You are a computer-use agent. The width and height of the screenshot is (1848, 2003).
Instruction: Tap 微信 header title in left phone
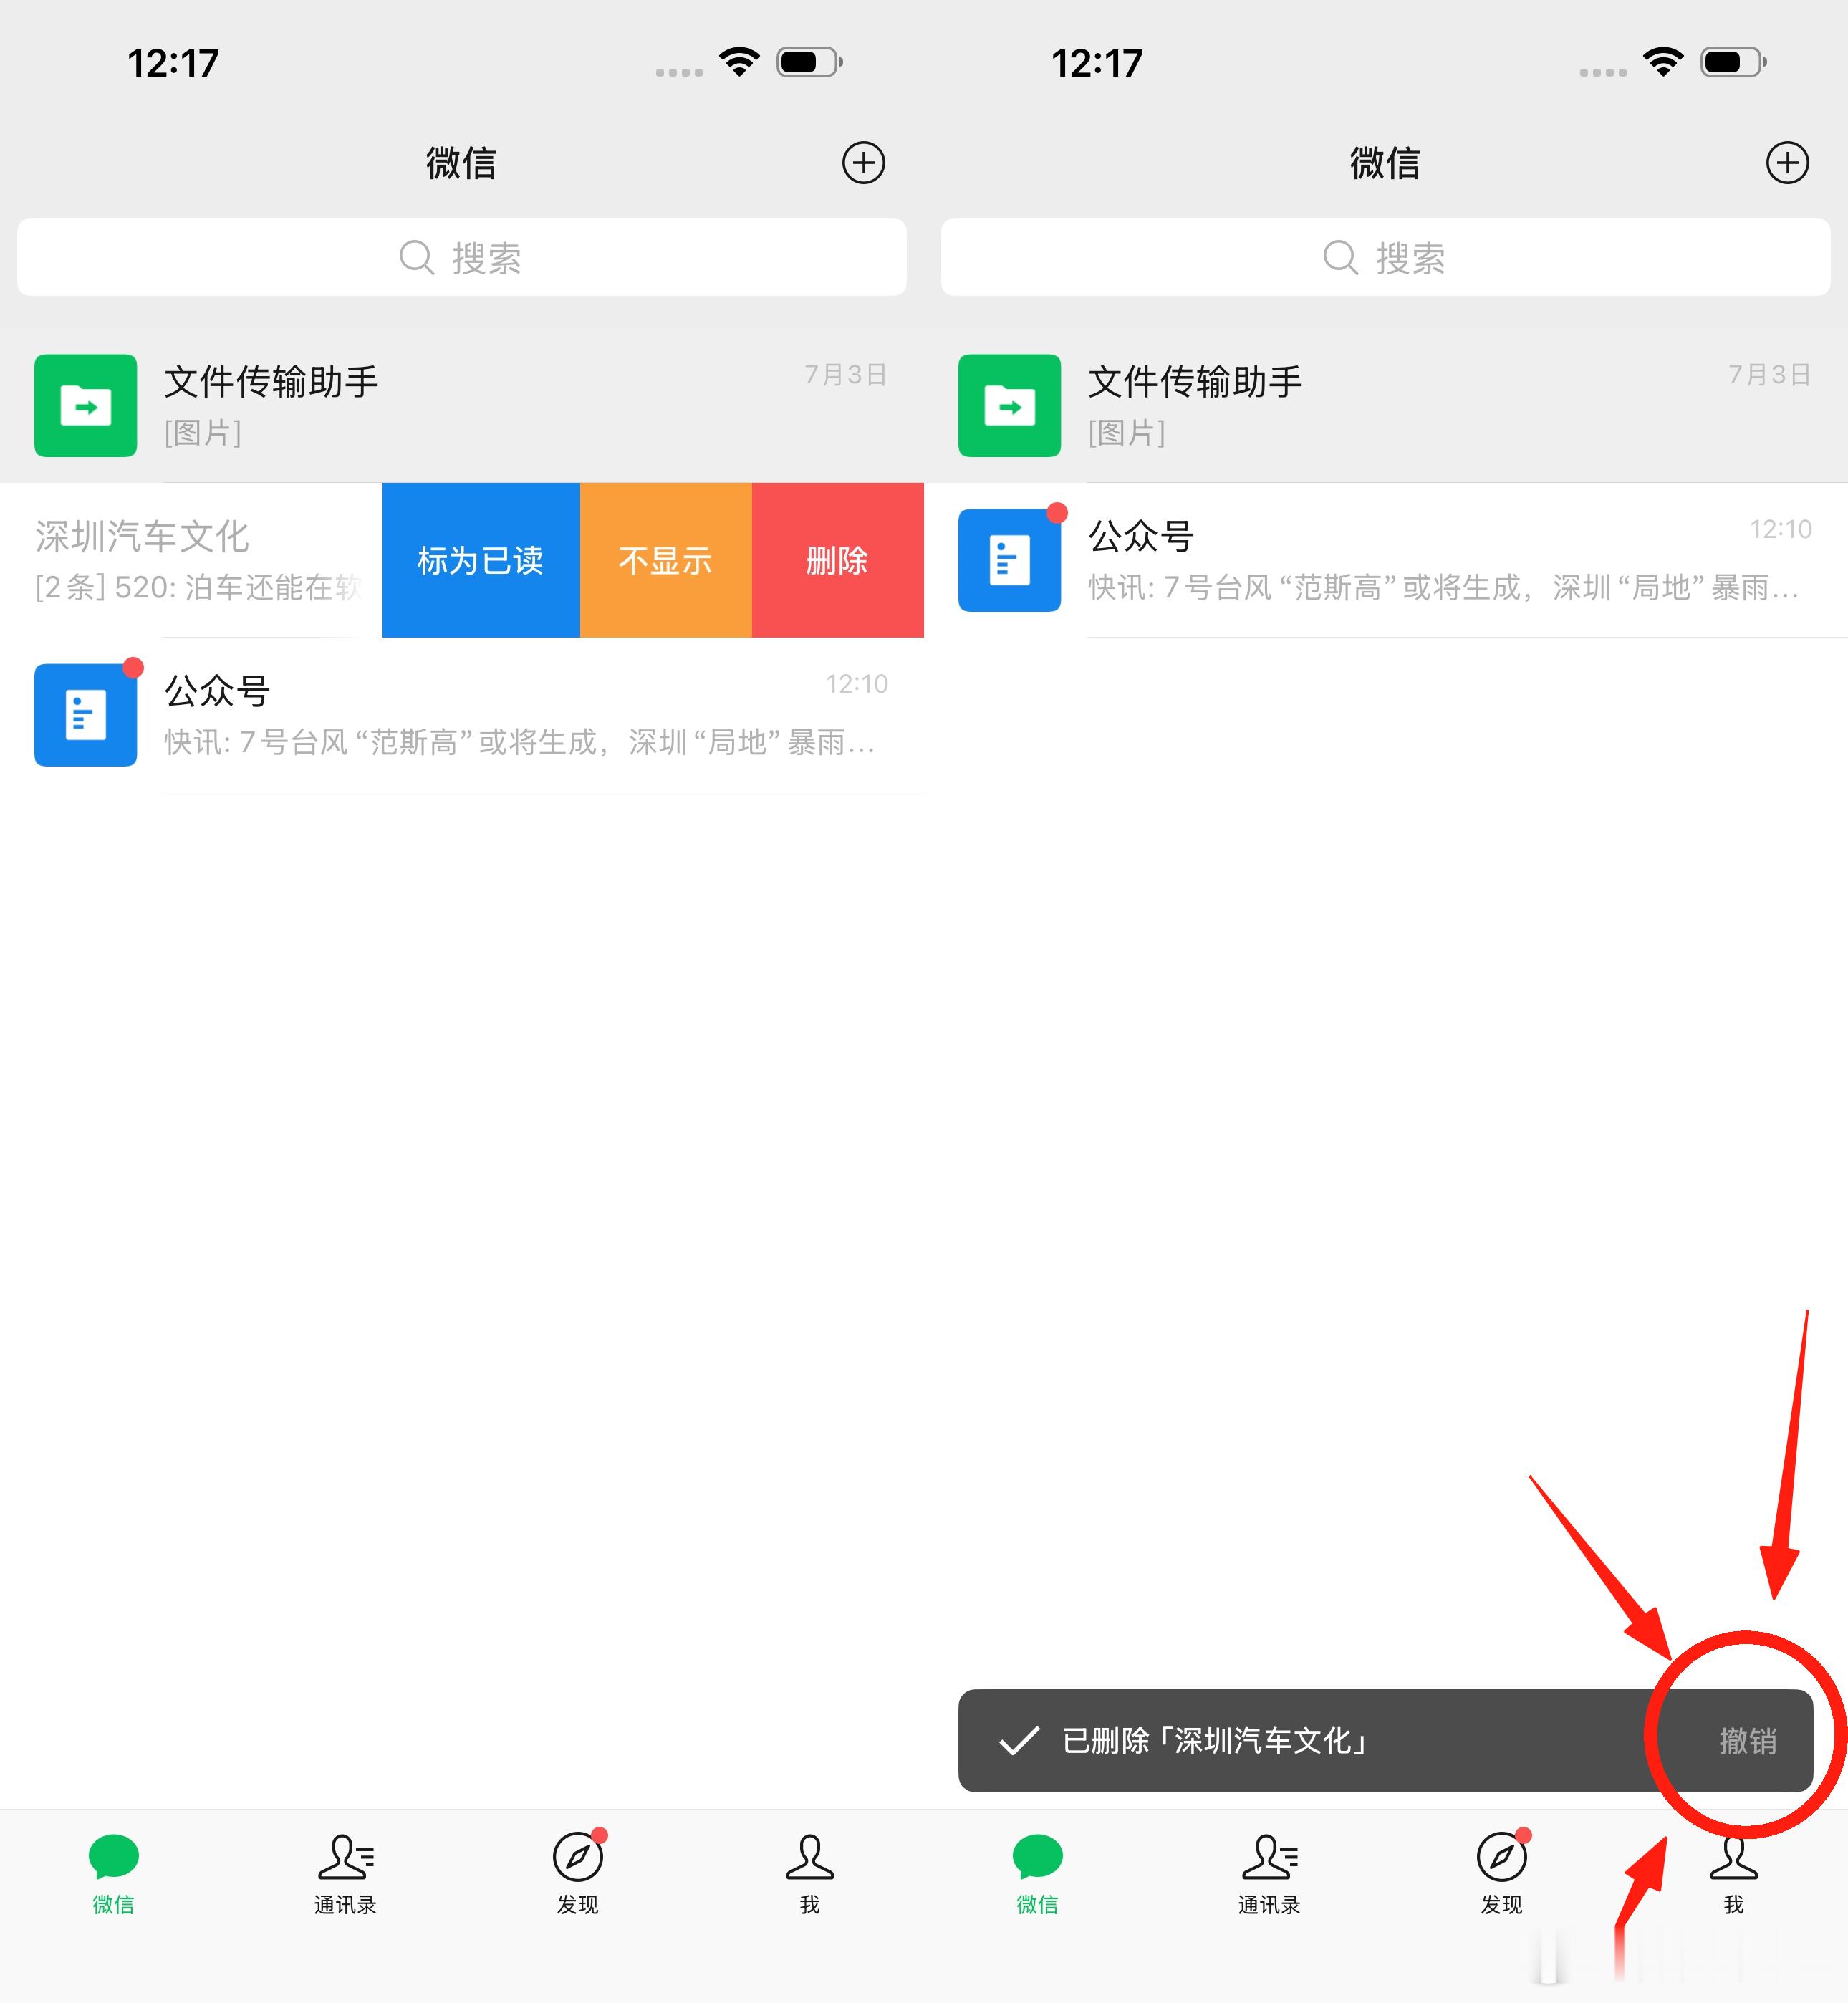(x=461, y=163)
